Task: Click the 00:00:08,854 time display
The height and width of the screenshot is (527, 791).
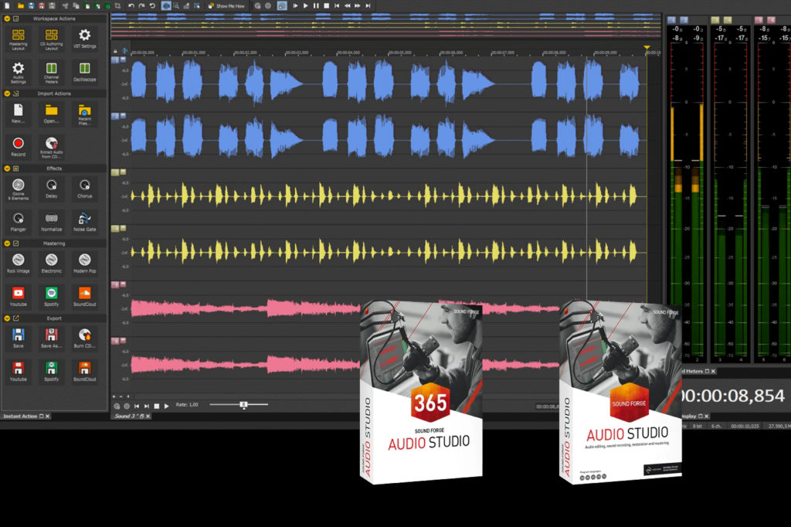Action: tap(732, 396)
